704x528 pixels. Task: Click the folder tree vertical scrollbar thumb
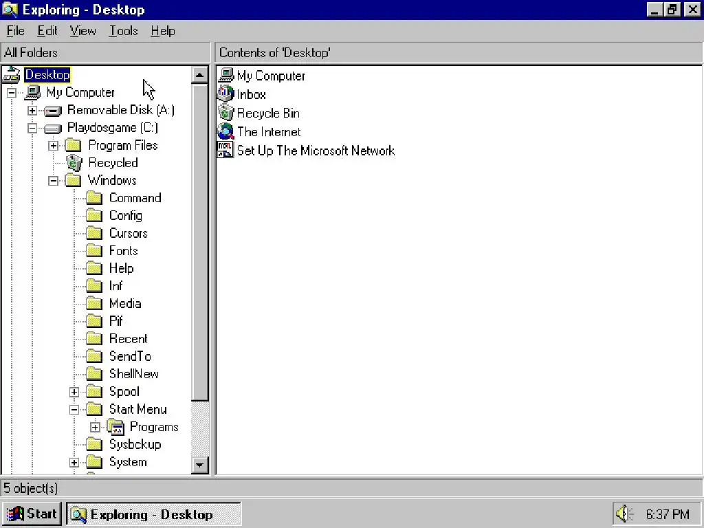click(x=200, y=241)
